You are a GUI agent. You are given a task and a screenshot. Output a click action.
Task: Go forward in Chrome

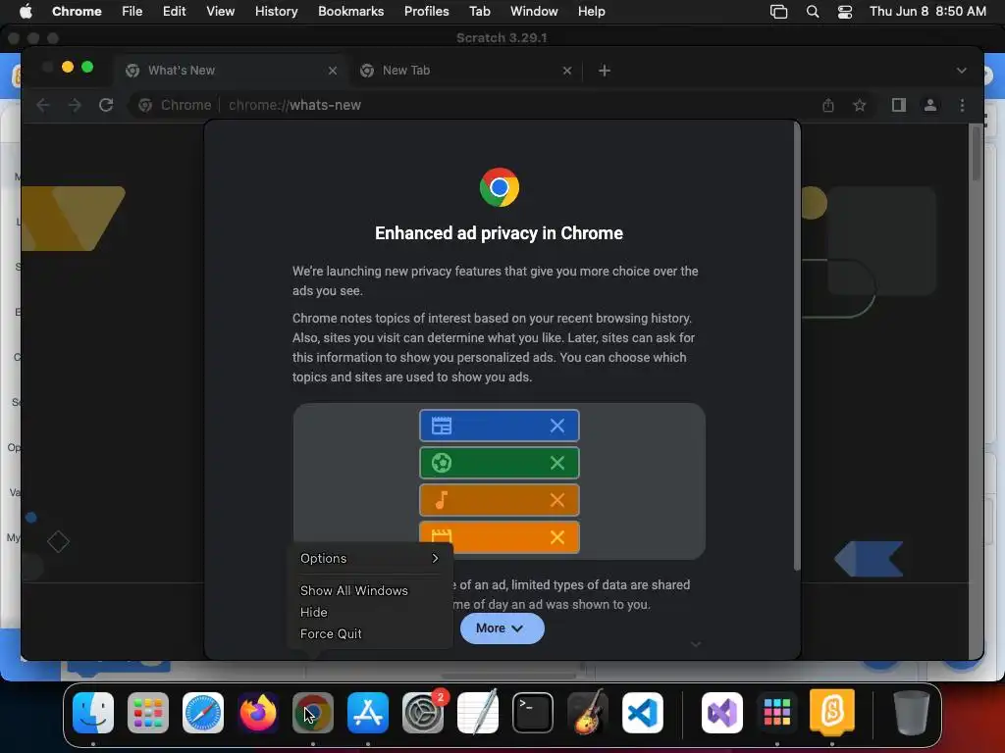pos(75,105)
